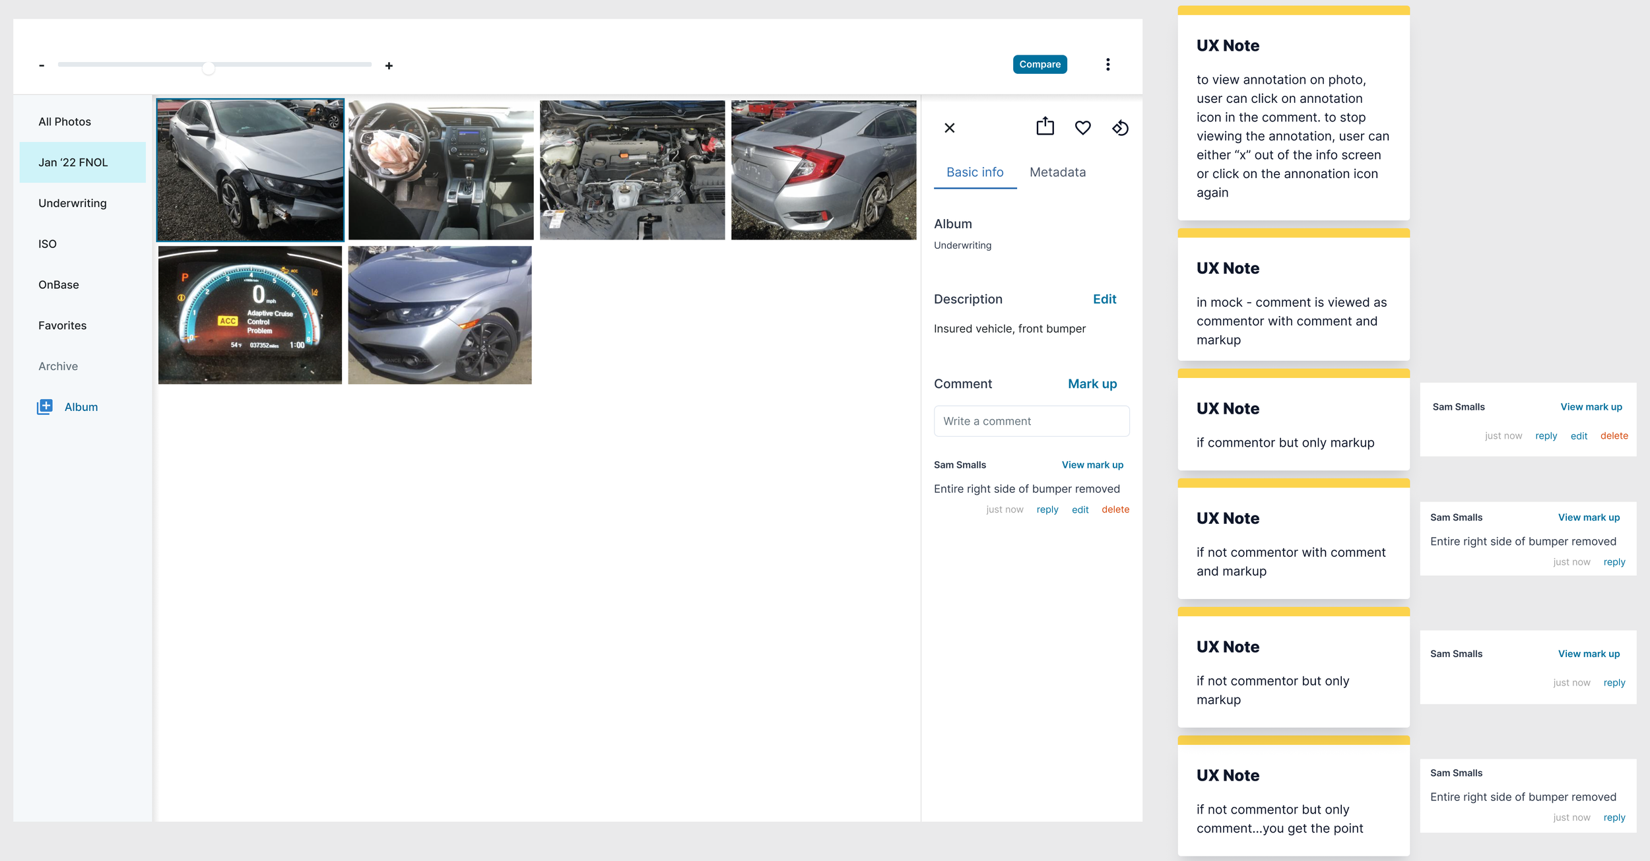The width and height of the screenshot is (1650, 861).
Task: Close the info panel with X
Action: pos(949,128)
